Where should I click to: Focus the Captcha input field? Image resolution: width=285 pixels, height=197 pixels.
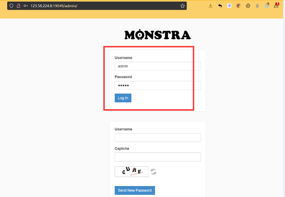pyautogui.click(x=158, y=157)
